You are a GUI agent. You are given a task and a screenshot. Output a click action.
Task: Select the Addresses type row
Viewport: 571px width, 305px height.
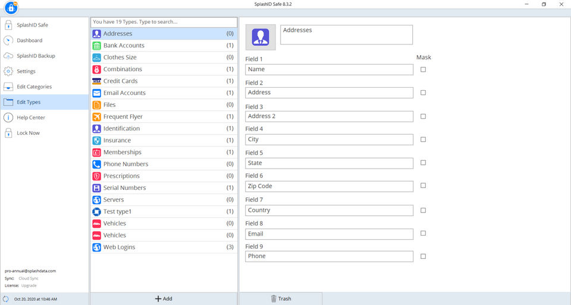164,34
